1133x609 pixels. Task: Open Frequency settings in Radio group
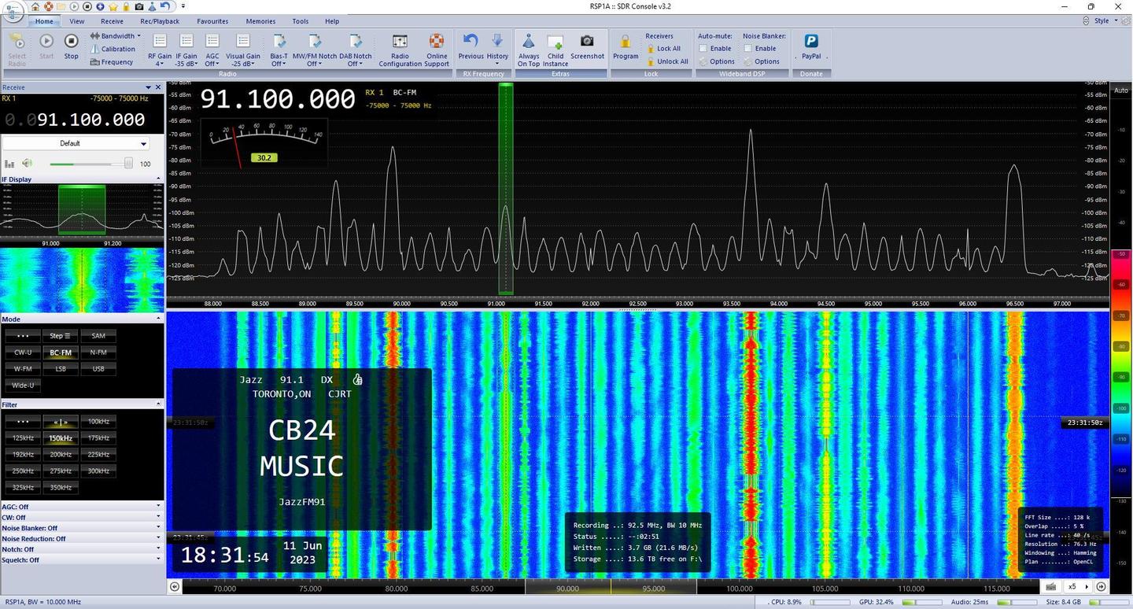pyautogui.click(x=112, y=62)
